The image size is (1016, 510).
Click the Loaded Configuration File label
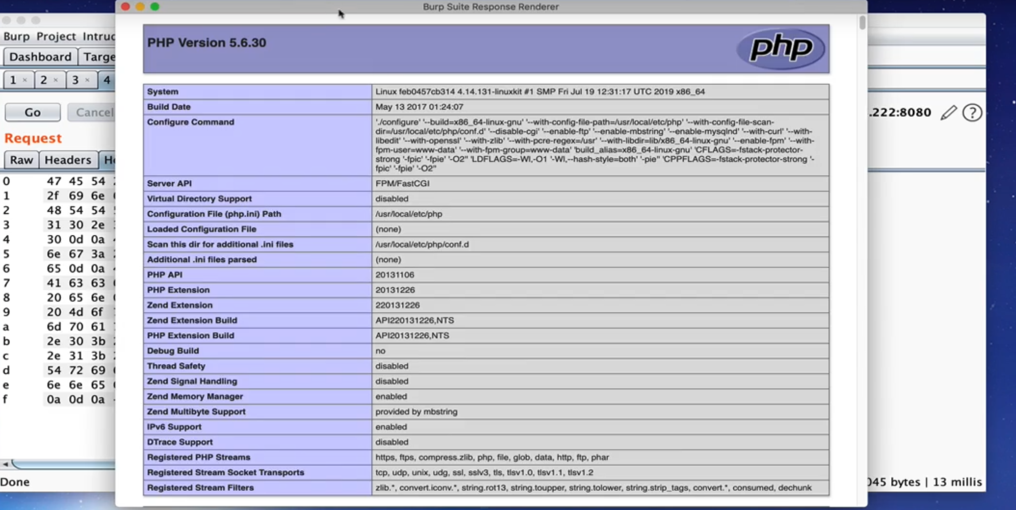click(202, 229)
